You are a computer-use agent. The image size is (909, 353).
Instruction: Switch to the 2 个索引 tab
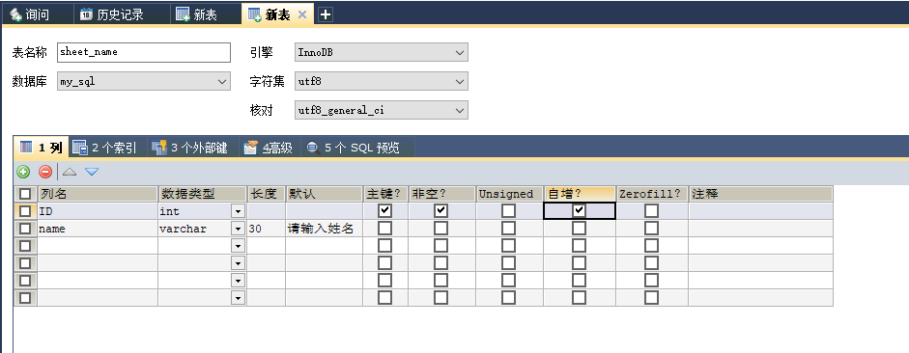105,148
